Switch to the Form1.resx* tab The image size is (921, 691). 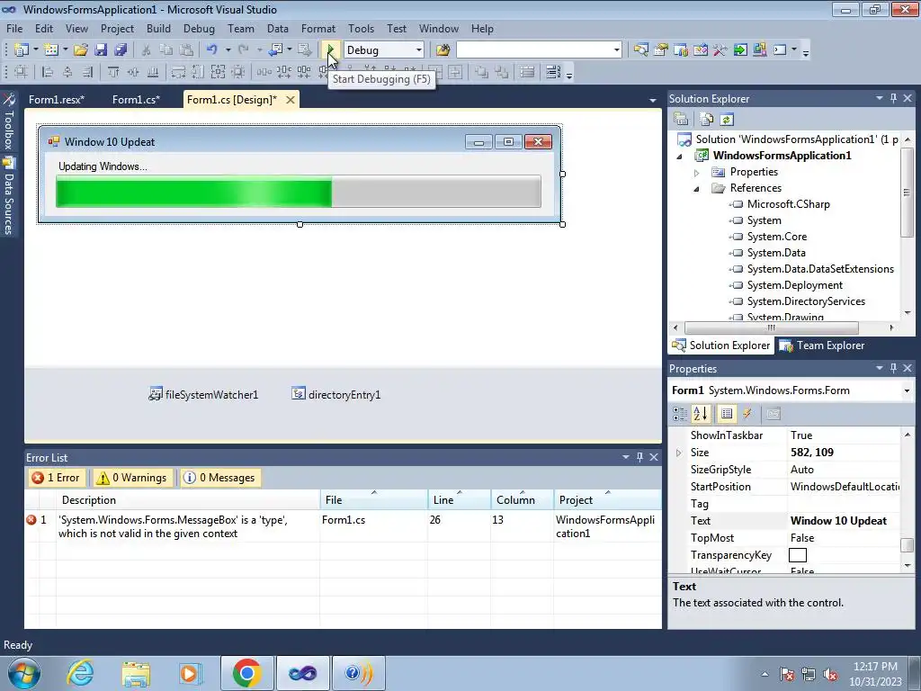pyautogui.click(x=57, y=100)
